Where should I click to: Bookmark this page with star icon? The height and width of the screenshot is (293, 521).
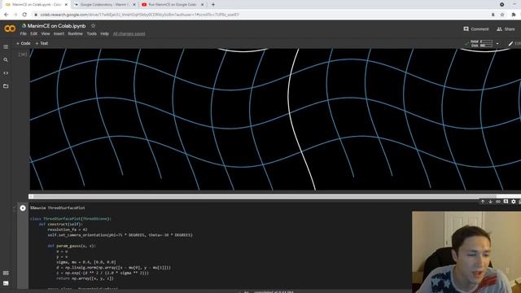coord(502,15)
